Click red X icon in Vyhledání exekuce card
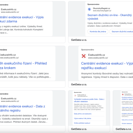The height and width of the screenshot is (133, 133). 75,95
